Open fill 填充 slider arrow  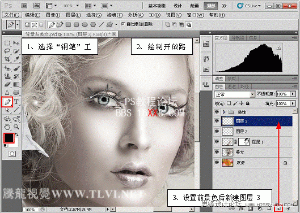tap(293, 103)
